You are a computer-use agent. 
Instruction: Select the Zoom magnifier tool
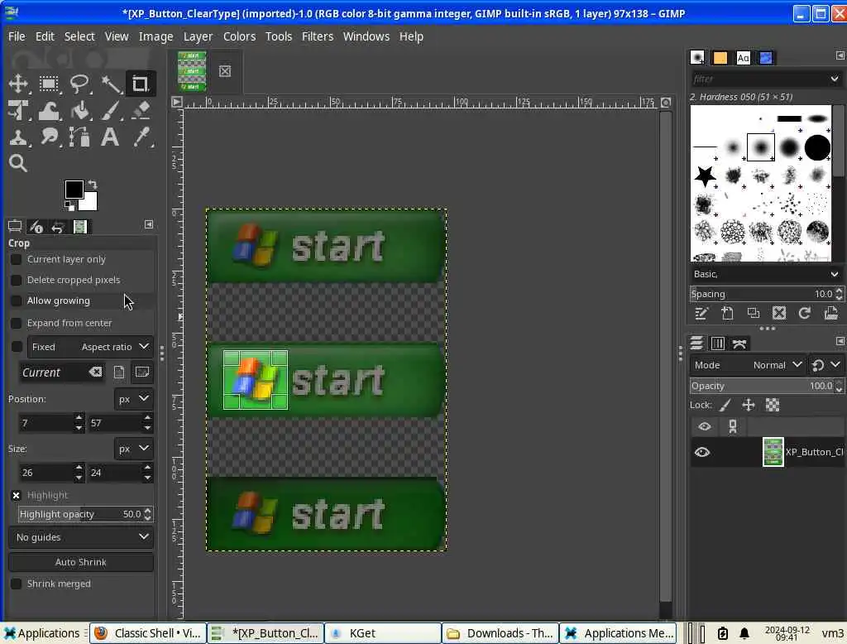click(x=18, y=163)
